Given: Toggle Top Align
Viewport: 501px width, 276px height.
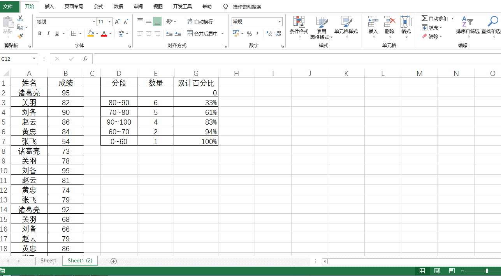Looking at the screenshot, I should [x=140, y=21].
